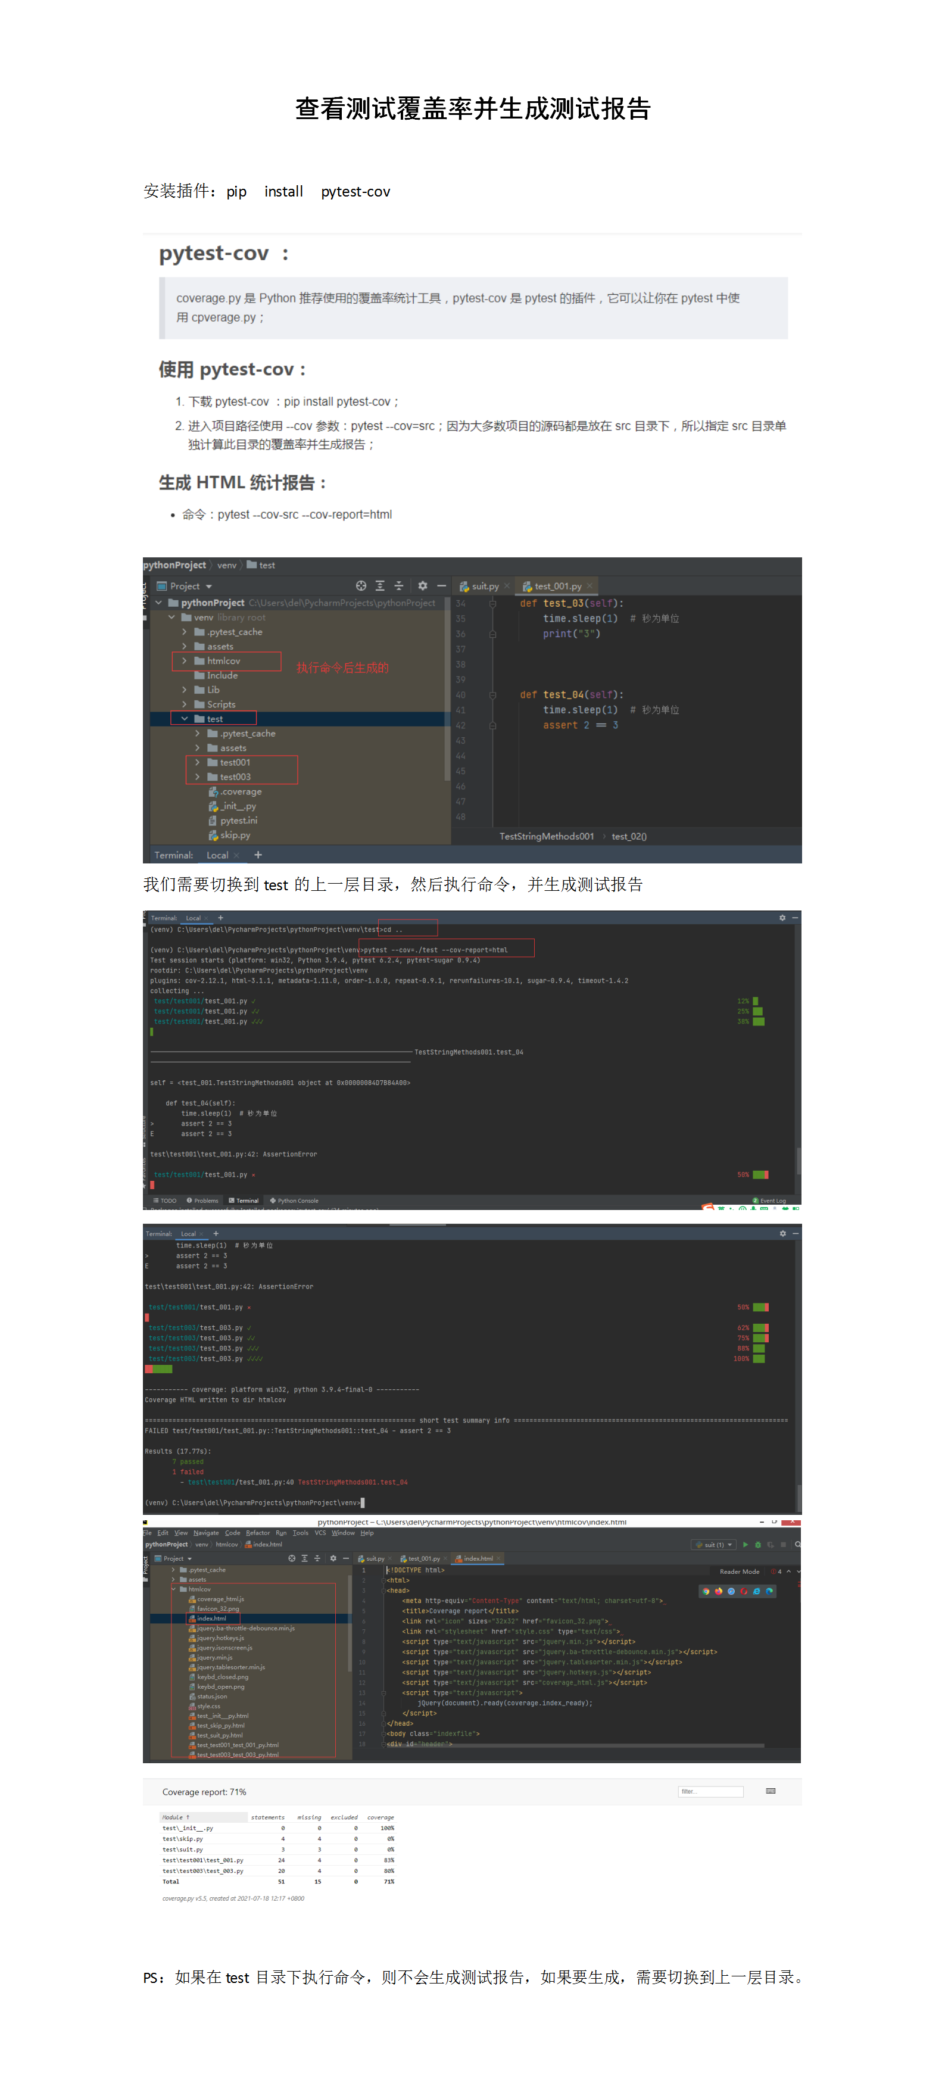The width and height of the screenshot is (945, 2080).
Task: Open the TODO tool window tab
Action: [x=165, y=1200]
